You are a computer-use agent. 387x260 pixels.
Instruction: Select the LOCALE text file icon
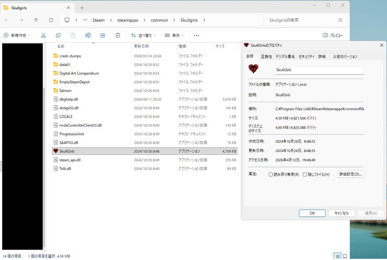(x=55, y=116)
